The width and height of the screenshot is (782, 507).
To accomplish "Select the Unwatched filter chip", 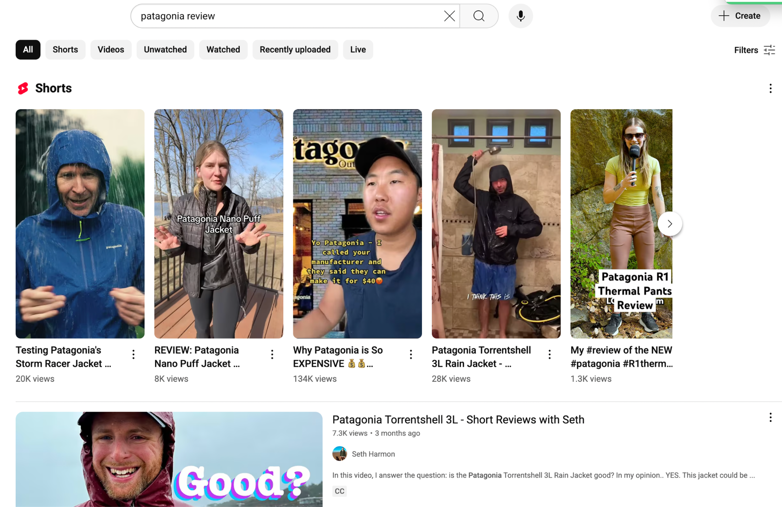I will (x=165, y=50).
